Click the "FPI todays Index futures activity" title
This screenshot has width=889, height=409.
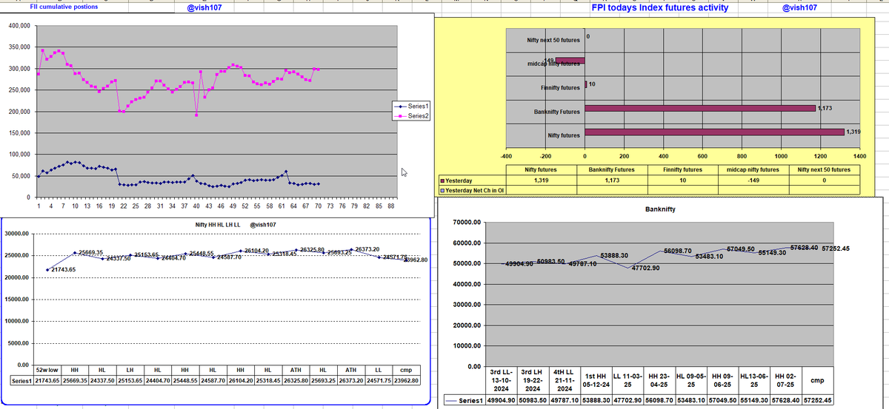pyautogui.click(x=660, y=7)
